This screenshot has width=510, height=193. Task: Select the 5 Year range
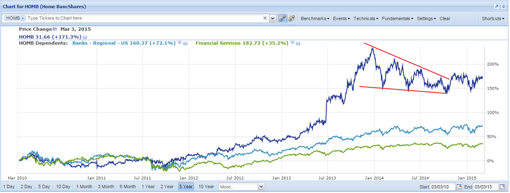[186, 186]
